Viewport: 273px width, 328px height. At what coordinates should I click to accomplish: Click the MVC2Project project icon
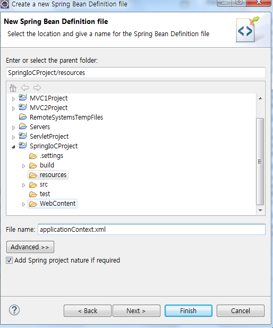[x=23, y=107]
